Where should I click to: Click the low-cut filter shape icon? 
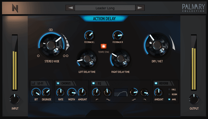click(x=97, y=99)
